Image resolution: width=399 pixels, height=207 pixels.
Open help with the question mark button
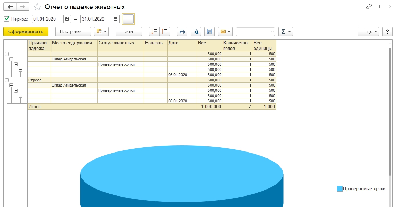pos(387,31)
